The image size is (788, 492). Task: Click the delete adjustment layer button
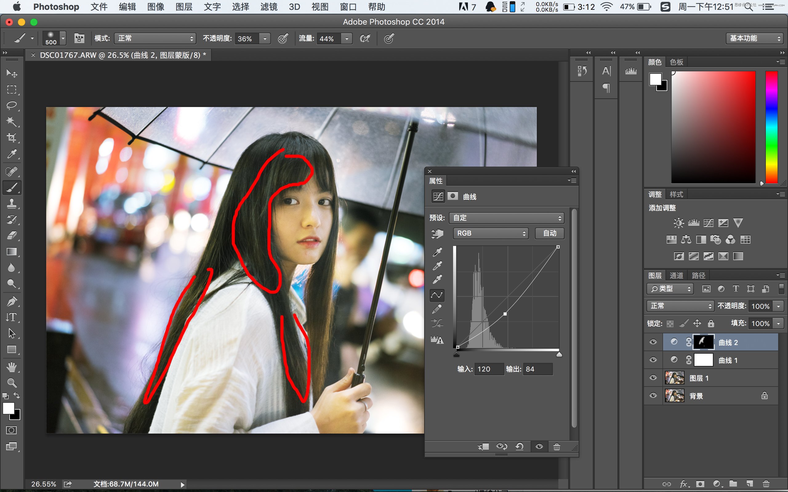pos(557,447)
